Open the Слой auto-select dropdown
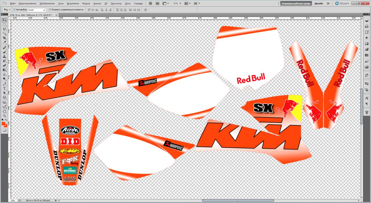 pyautogui.click(x=37, y=10)
